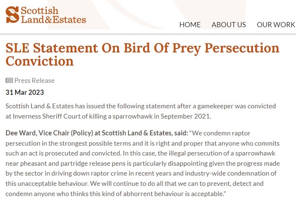Go to the ABOUT US page
Screen dimensions: 296x204
(229, 25)
